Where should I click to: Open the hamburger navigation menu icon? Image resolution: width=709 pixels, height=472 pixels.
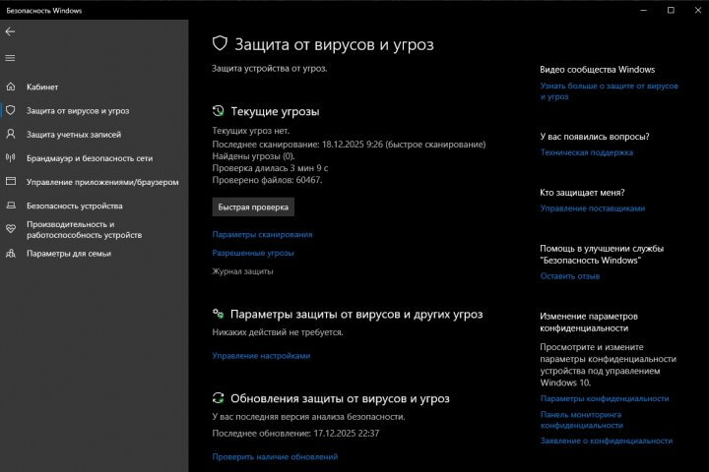[10, 58]
